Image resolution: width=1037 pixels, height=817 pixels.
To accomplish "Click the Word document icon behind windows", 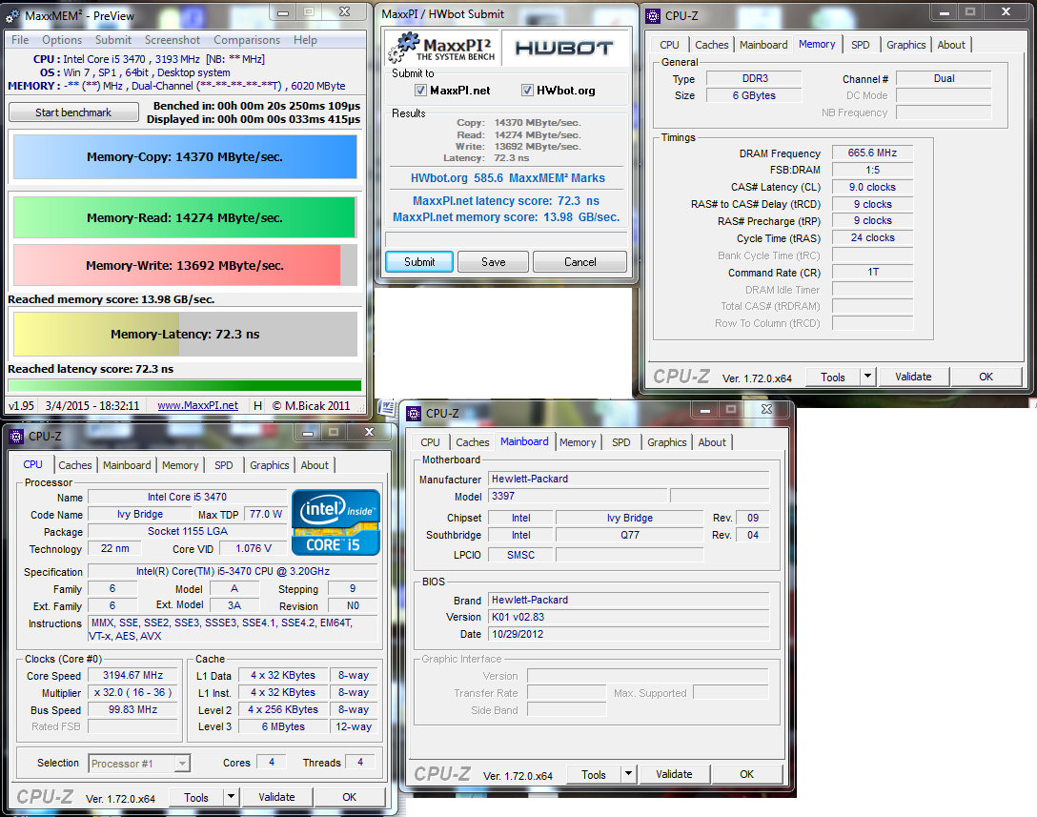I will coord(386,406).
